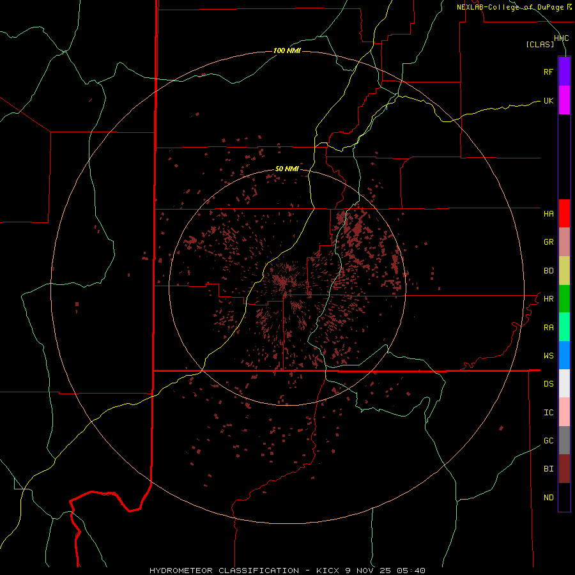The height and width of the screenshot is (575, 575).
Task: Click the IC legend label
Action: tap(548, 412)
